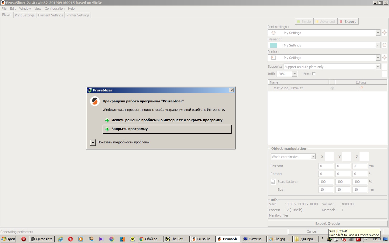Image resolution: width=389 pixels, height=243 pixels.
Task: Switch to Expert mode
Action: coord(348,22)
